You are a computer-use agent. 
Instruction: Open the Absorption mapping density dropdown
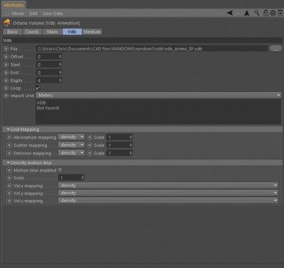point(71,137)
